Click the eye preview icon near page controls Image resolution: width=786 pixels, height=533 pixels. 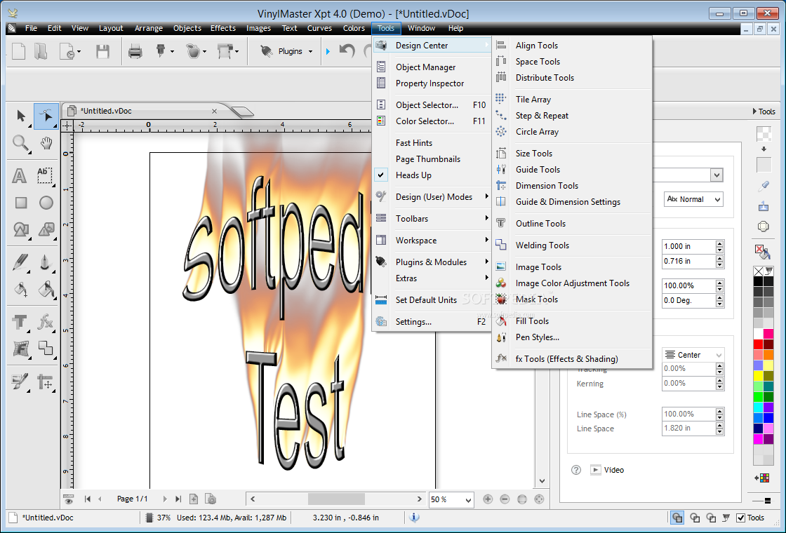pyautogui.click(x=69, y=499)
